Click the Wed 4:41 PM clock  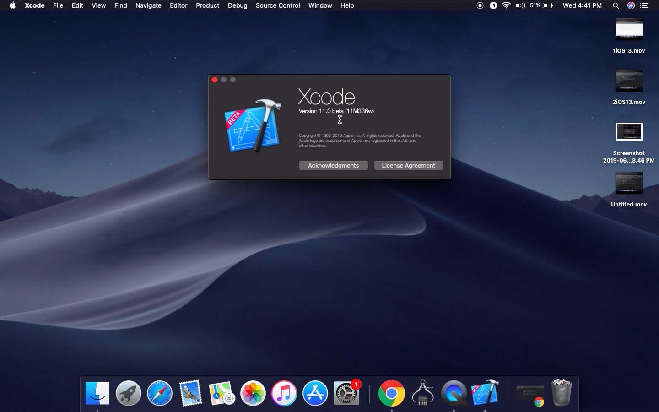tap(582, 5)
